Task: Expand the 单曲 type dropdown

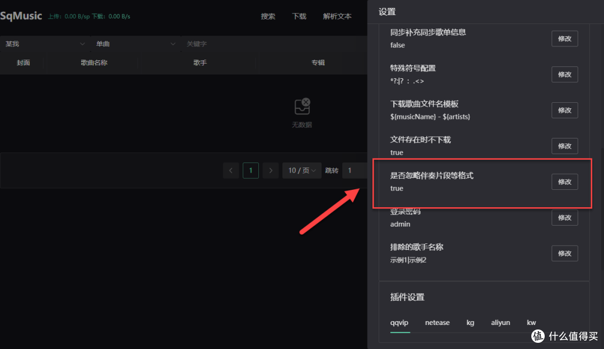Action: [x=134, y=44]
